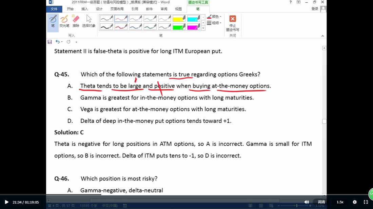The width and height of the screenshot is (373, 209).
Task: Click the Undo arrow icon
Action: click(x=58, y=42)
